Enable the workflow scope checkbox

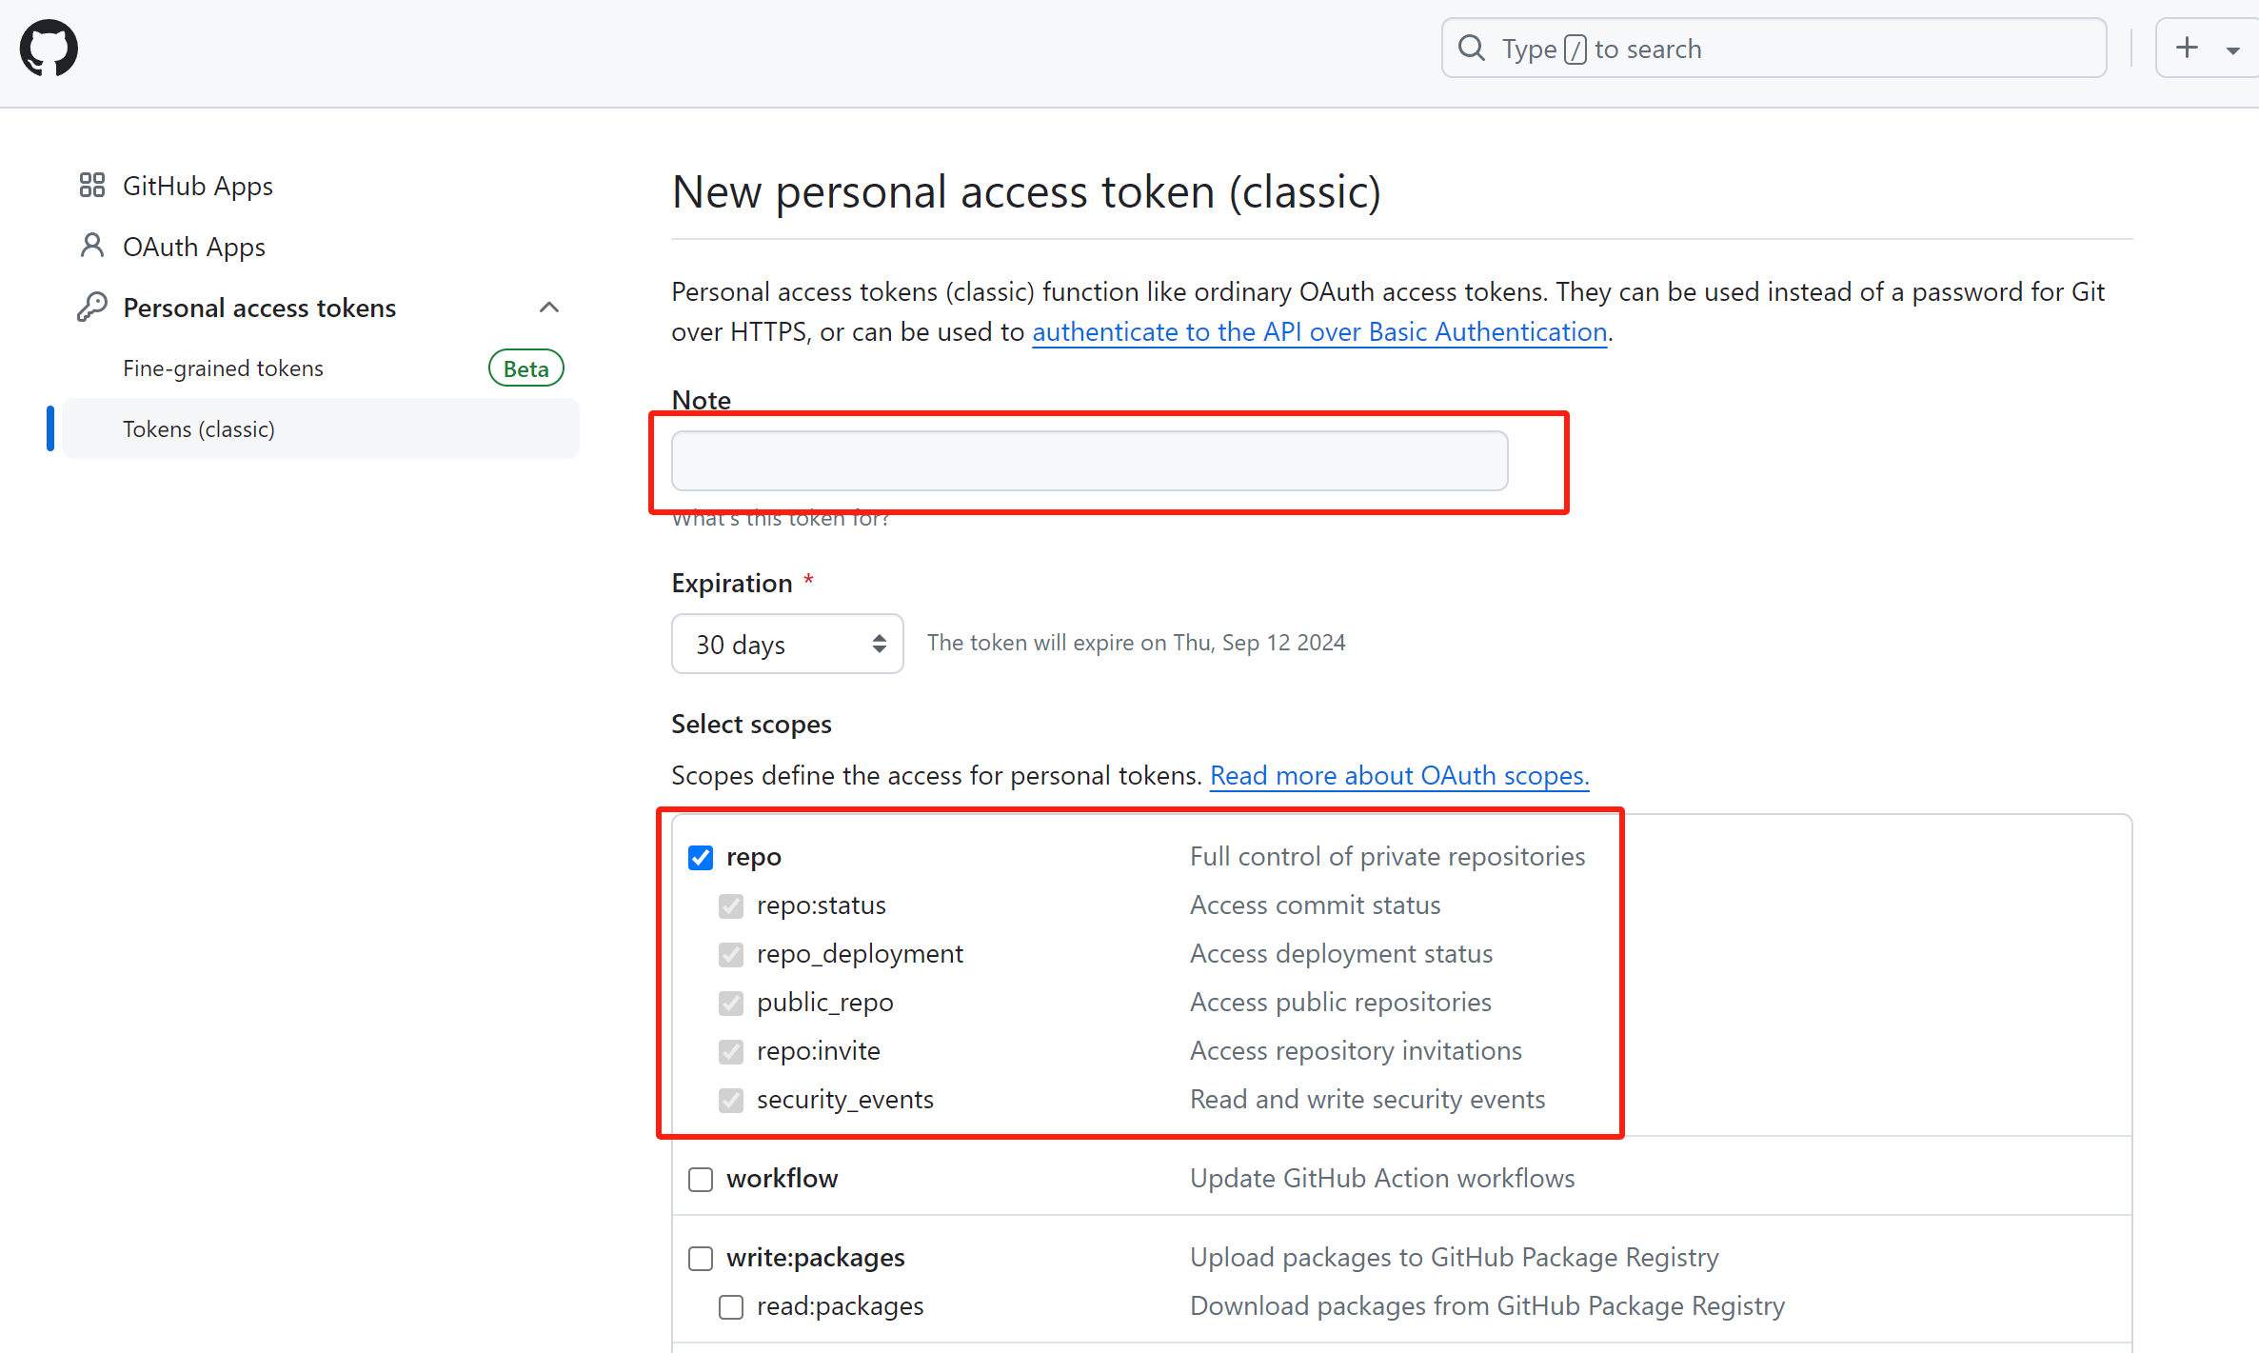pos(701,1180)
